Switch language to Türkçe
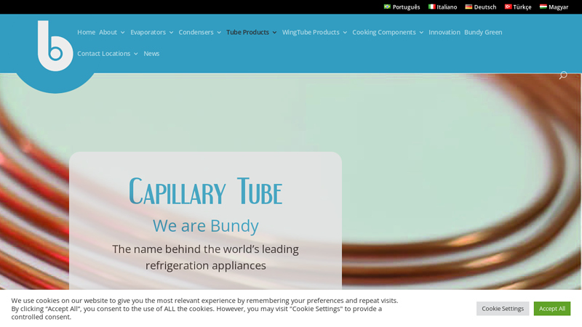Screen dimensions: 582x327 pyautogui.click(x=522, y=7)
